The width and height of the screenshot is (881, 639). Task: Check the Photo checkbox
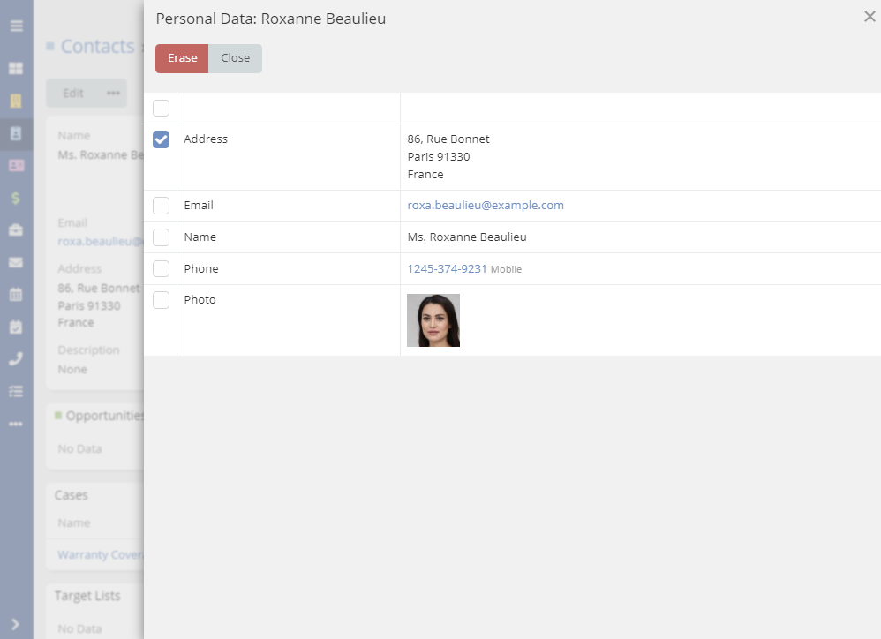tap(162, 300)
